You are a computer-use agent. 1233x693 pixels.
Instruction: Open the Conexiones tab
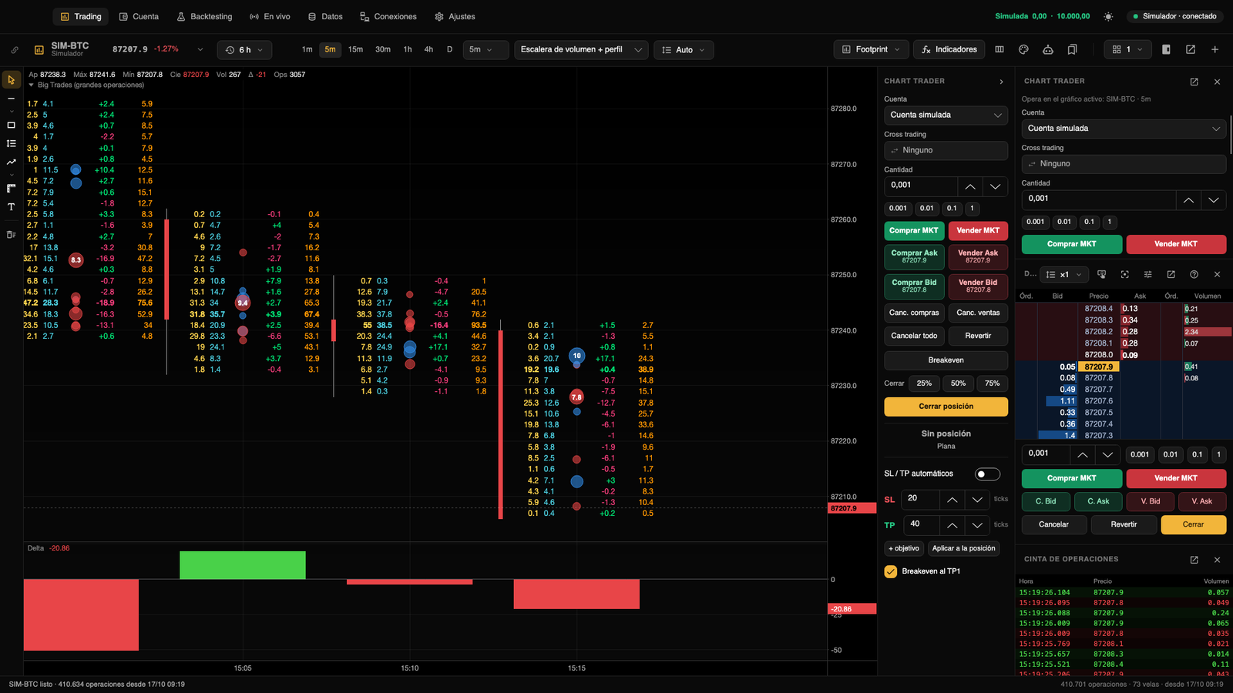click(388, 16)
